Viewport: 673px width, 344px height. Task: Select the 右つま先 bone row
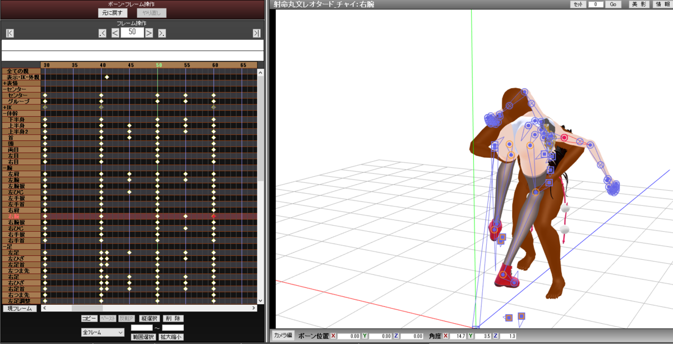coord(21,295)
